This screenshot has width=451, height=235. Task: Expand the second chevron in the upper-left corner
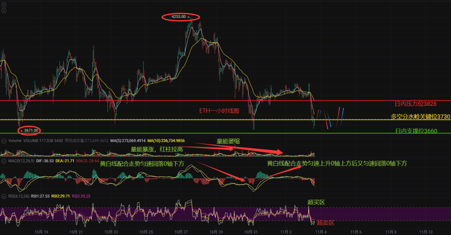pos(4,11)
